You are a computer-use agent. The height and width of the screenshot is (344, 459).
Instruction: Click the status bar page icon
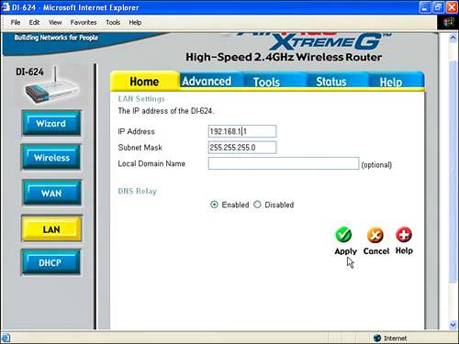tap(6, 338)
